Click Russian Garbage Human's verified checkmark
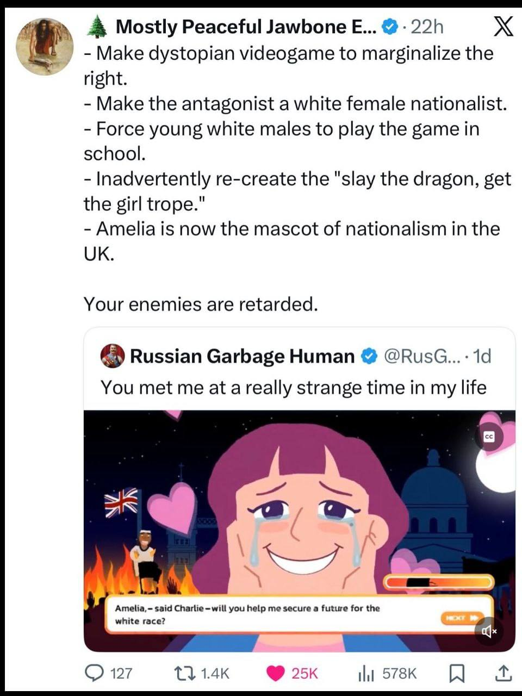 (369, 356)
